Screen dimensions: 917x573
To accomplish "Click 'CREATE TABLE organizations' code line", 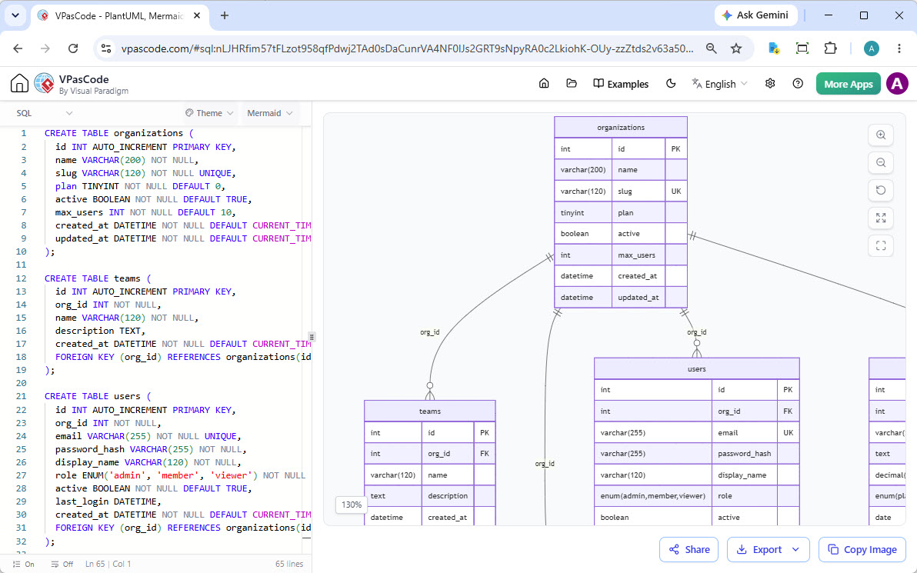I will (x=118, y=133).
